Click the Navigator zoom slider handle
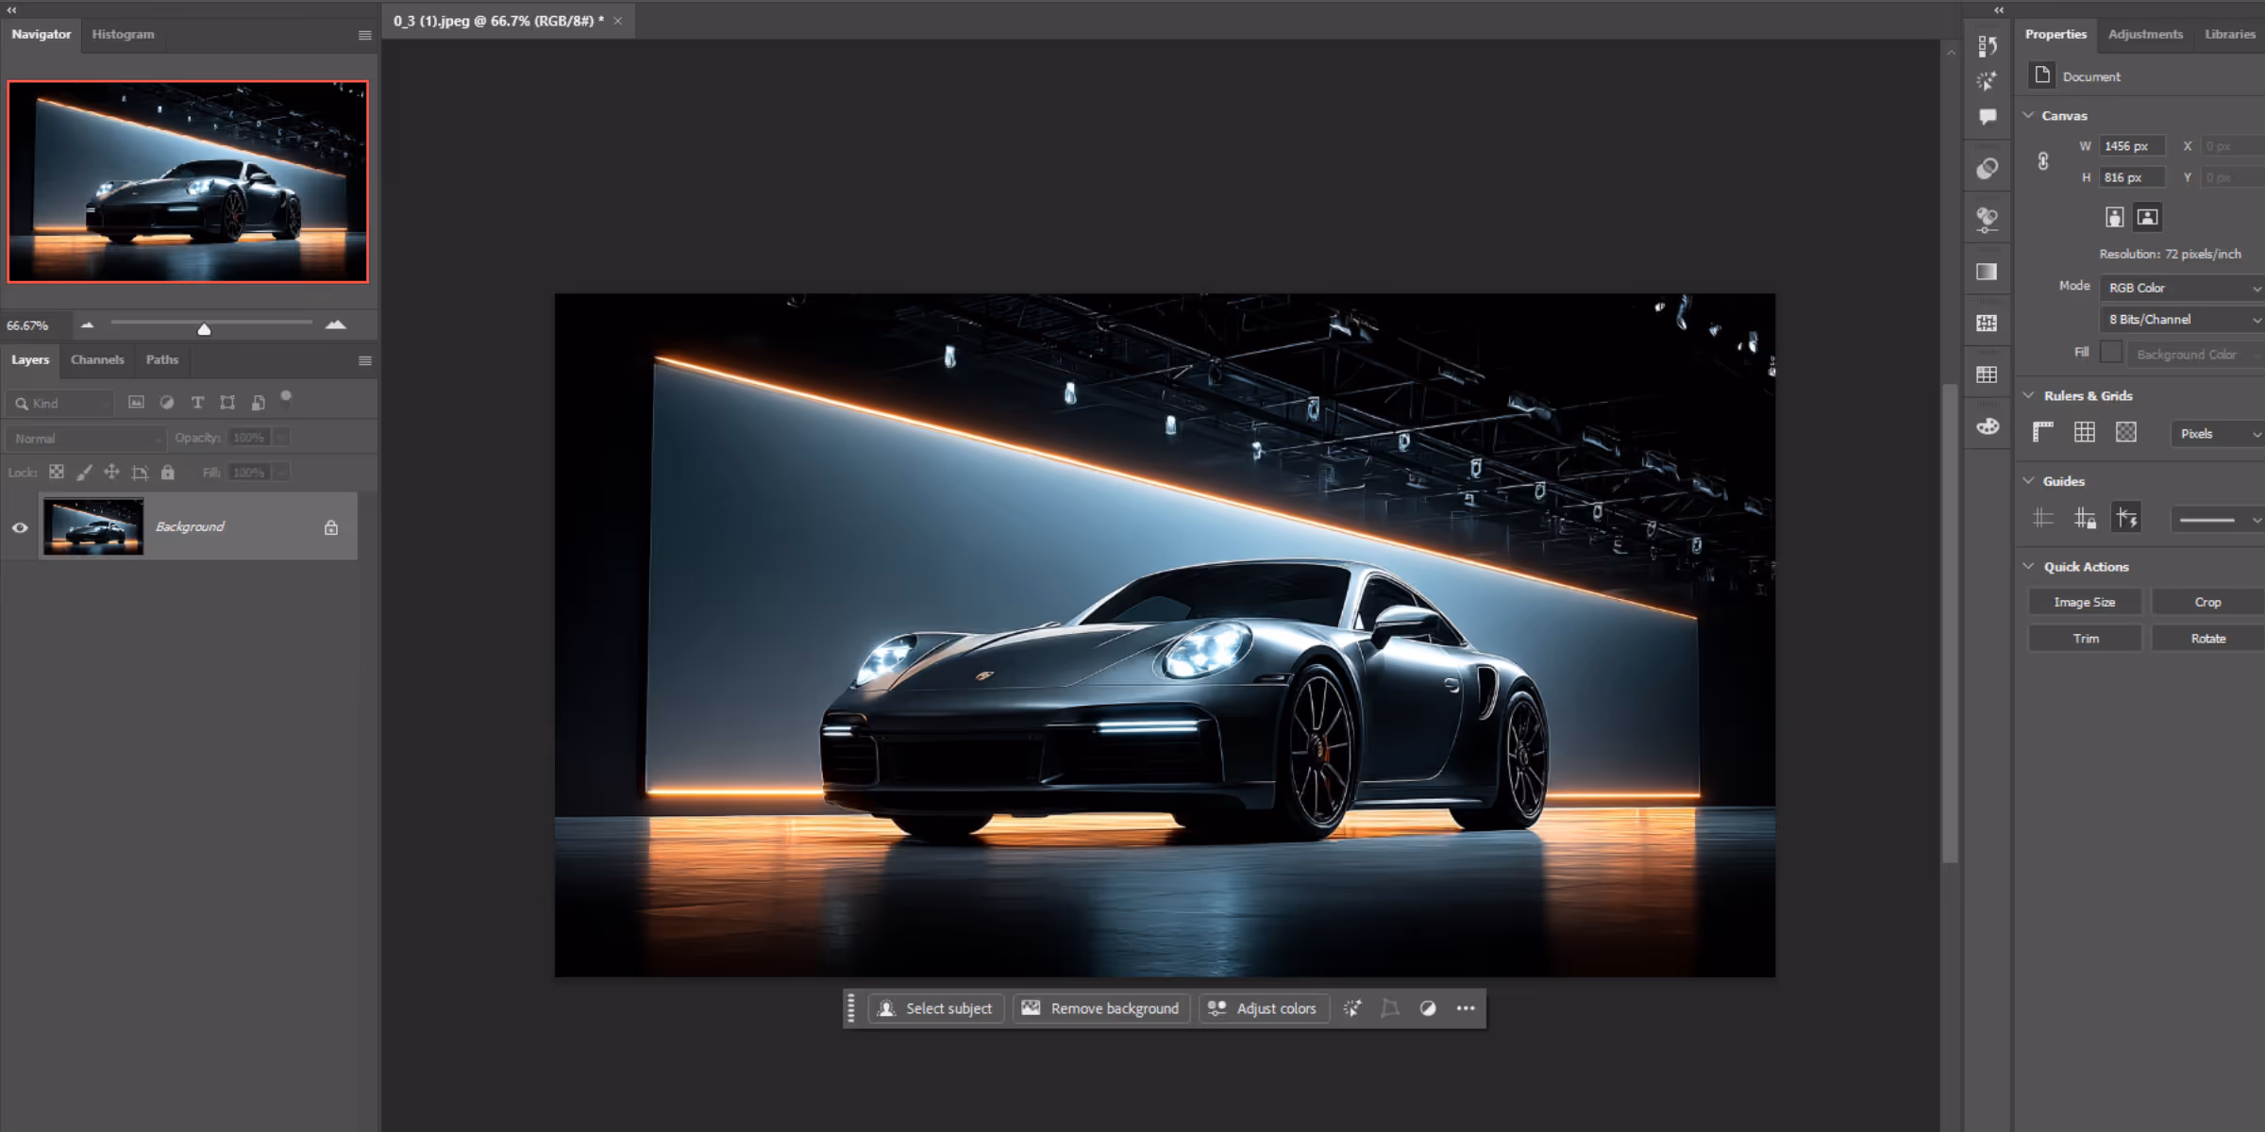Image resolution: width=2265 pixels, height=1132 pixels. coord(204,328)
